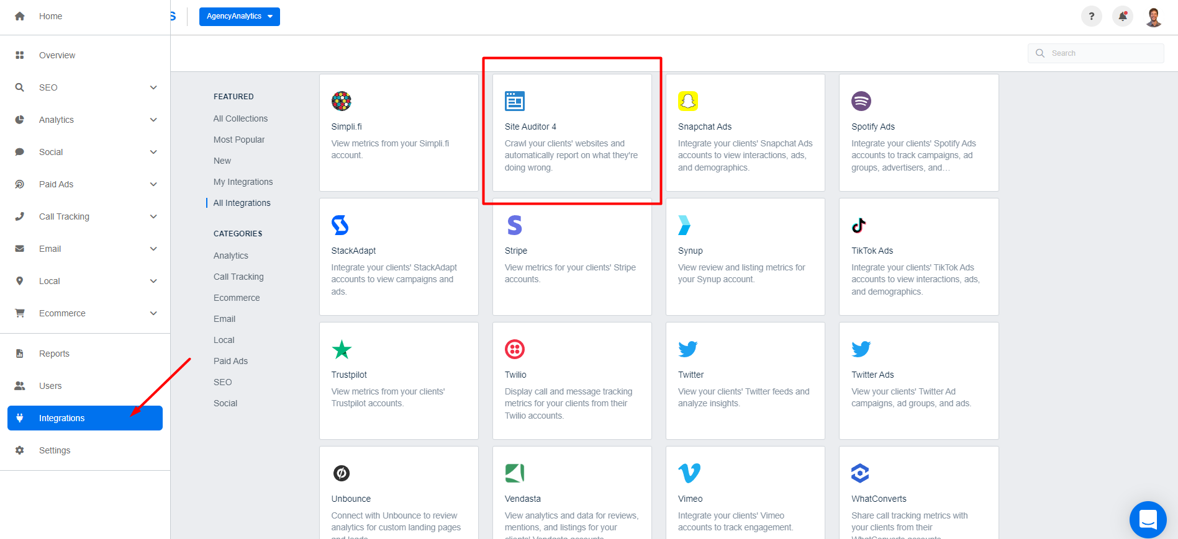Viewport: 1178px width, 539px height.
Task: Click the Reports document icon
Action: (x=20, y=354)
